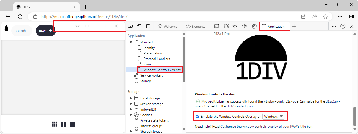The image size is (358, 134).
Task: Open Customize and control DevTools menu
Action: [334, 27]
